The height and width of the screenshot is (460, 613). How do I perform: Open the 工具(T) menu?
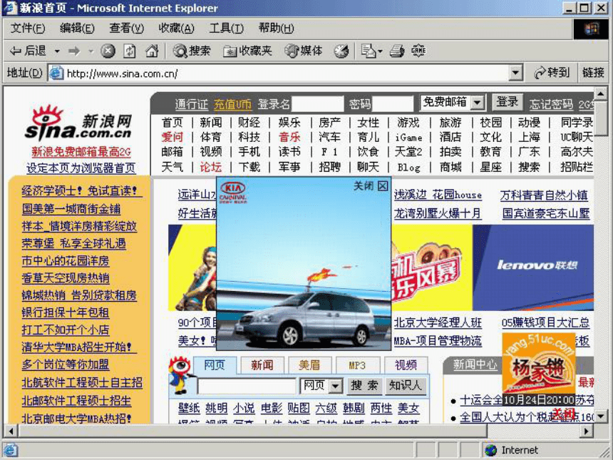click(226, 28)
